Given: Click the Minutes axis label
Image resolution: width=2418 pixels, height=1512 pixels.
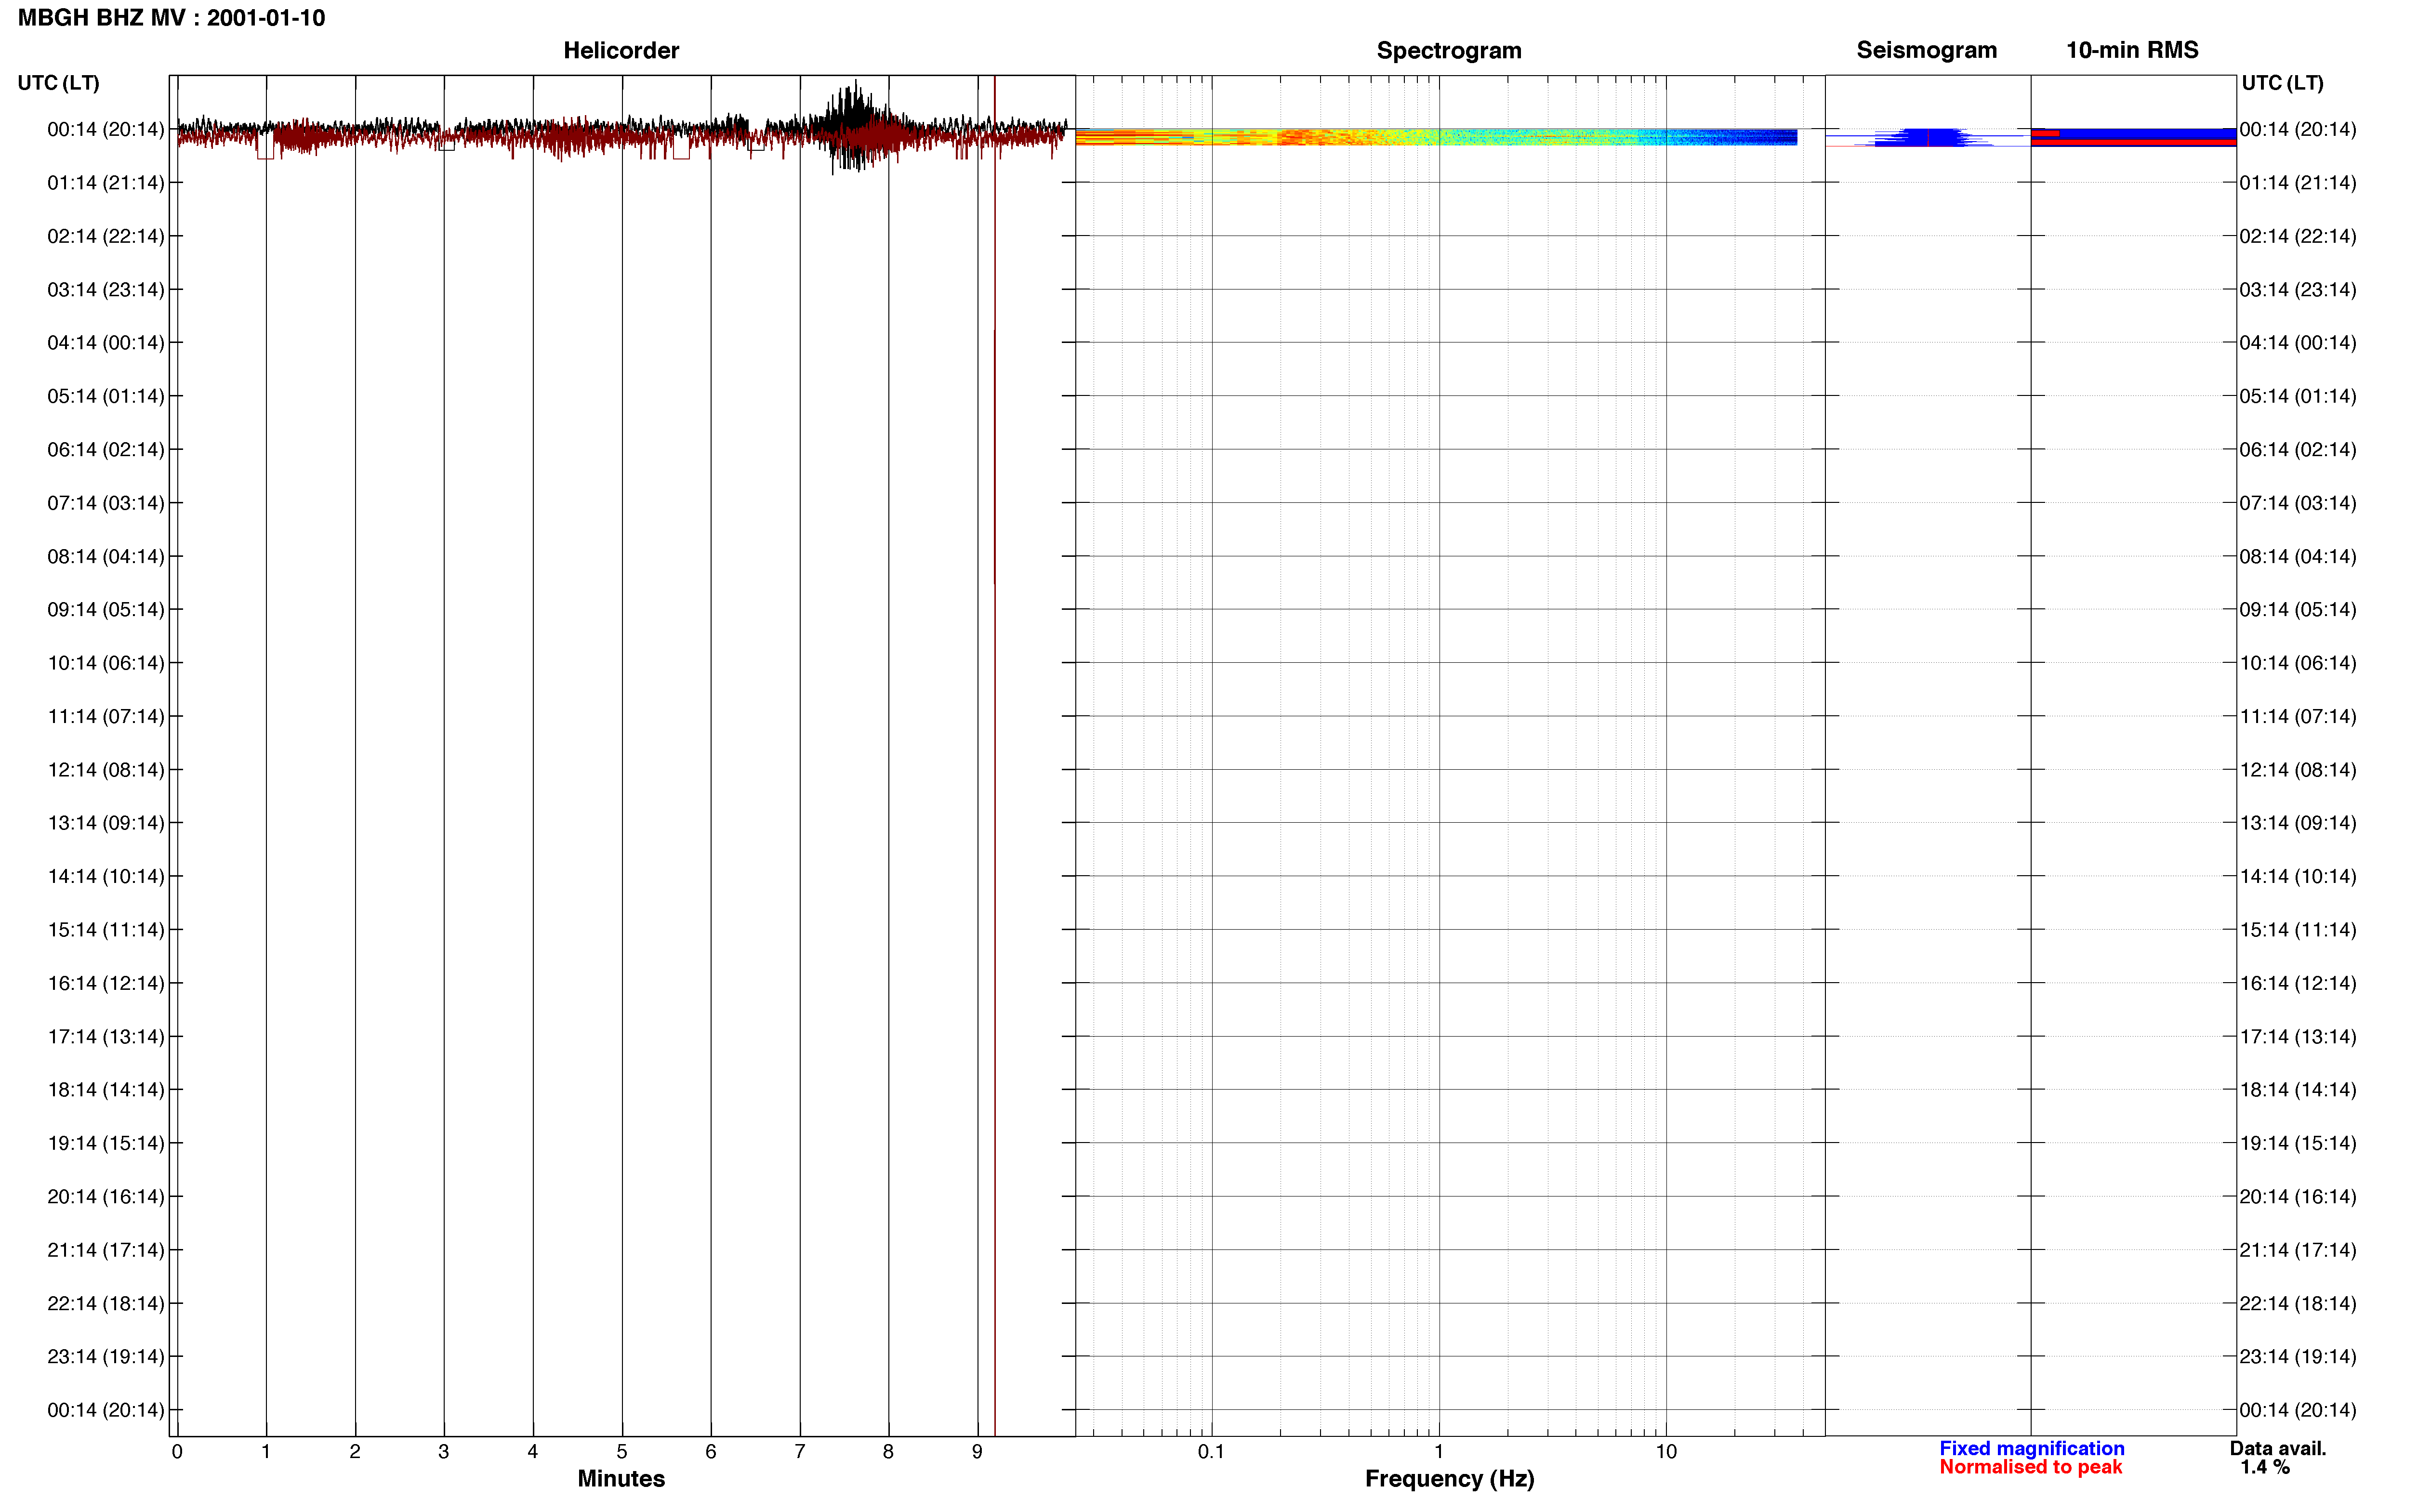Looking at the screenshot, I should [x=621, y=1478].
